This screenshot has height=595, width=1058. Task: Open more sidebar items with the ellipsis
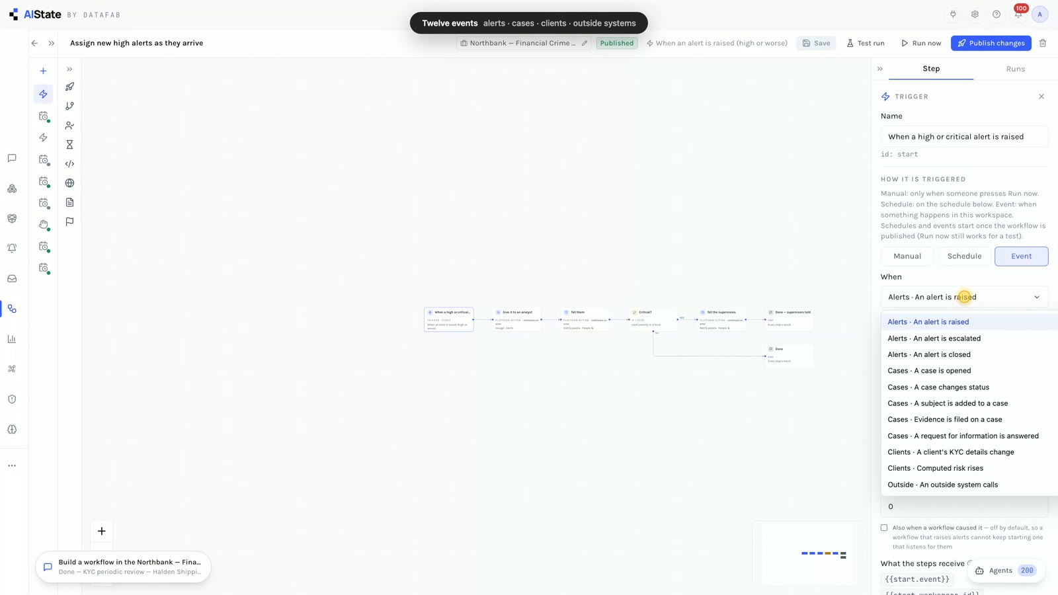pyautogui.click(x=12, y=466)
